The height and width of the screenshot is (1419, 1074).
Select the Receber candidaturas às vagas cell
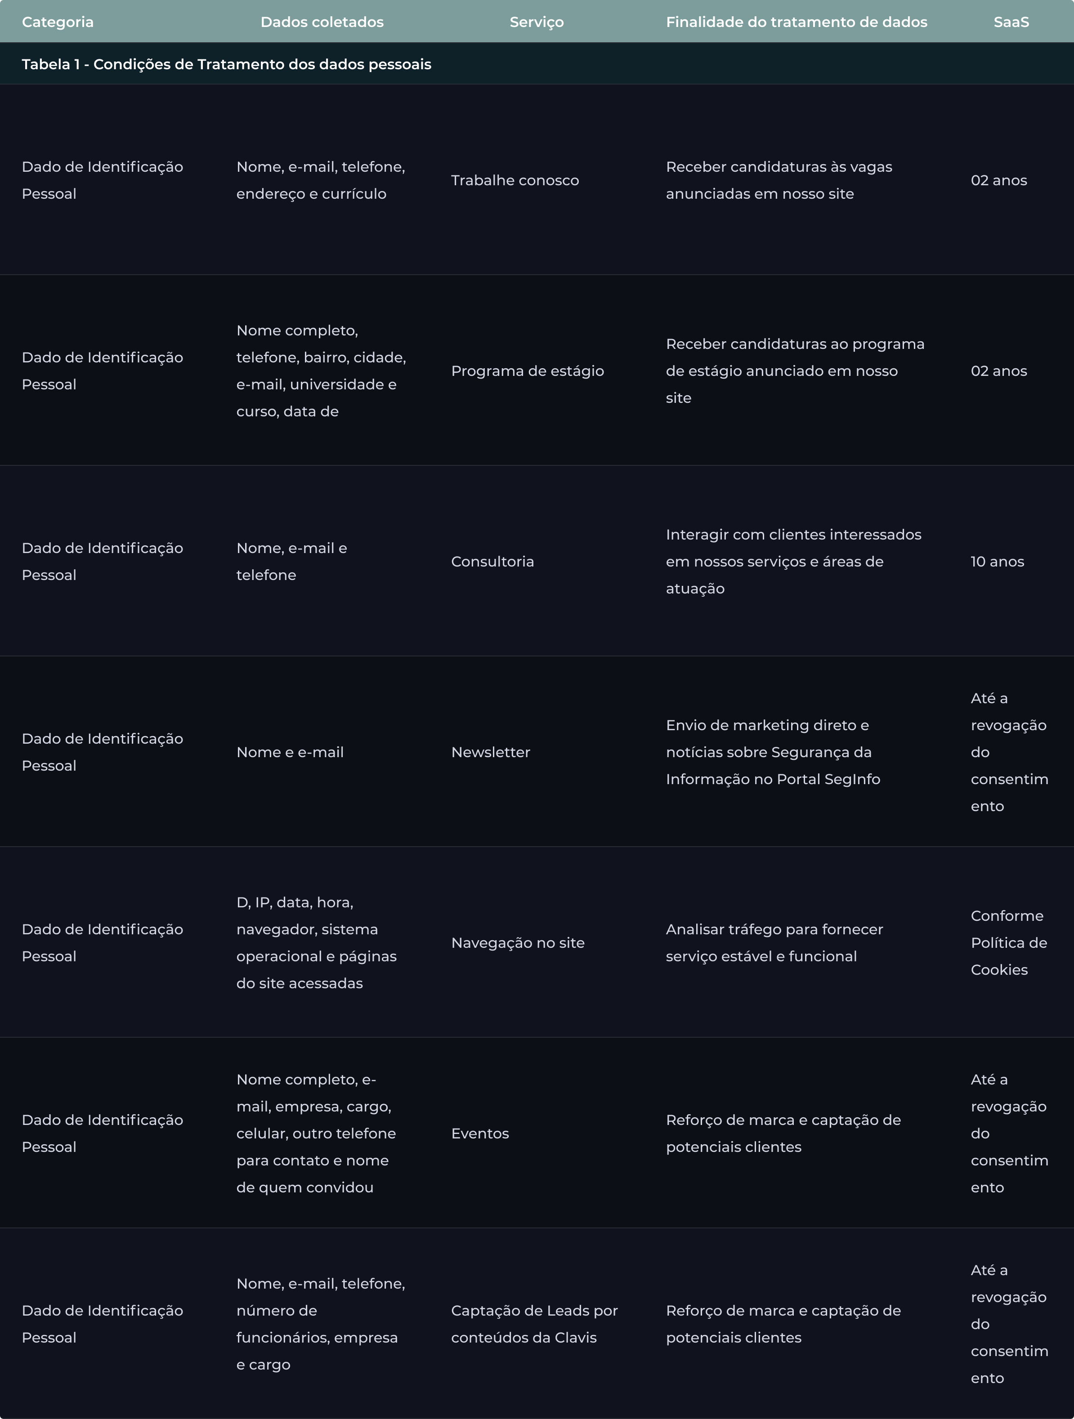tap(778, 180)
